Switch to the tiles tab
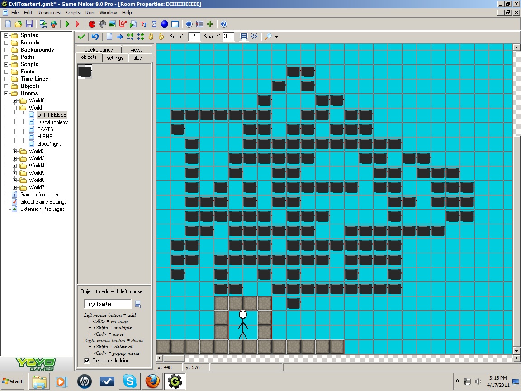Viewport: 521px width, 391px height. pos(137,58)
